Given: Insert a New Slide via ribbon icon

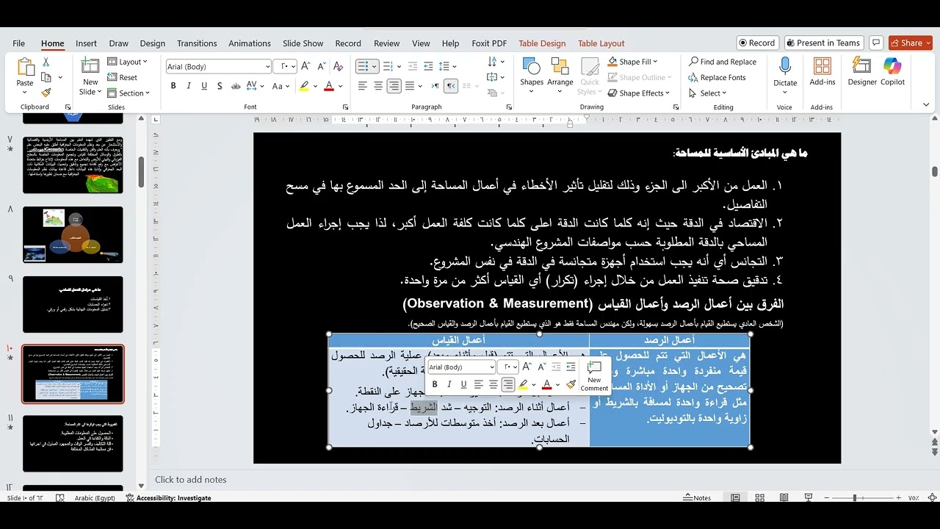Looking at the screenshot, I should coord(90,68).
